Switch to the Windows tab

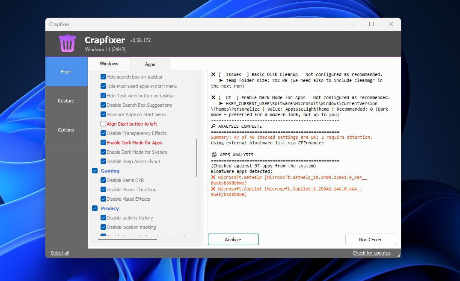pyautogui.click(x=109, y=63)
